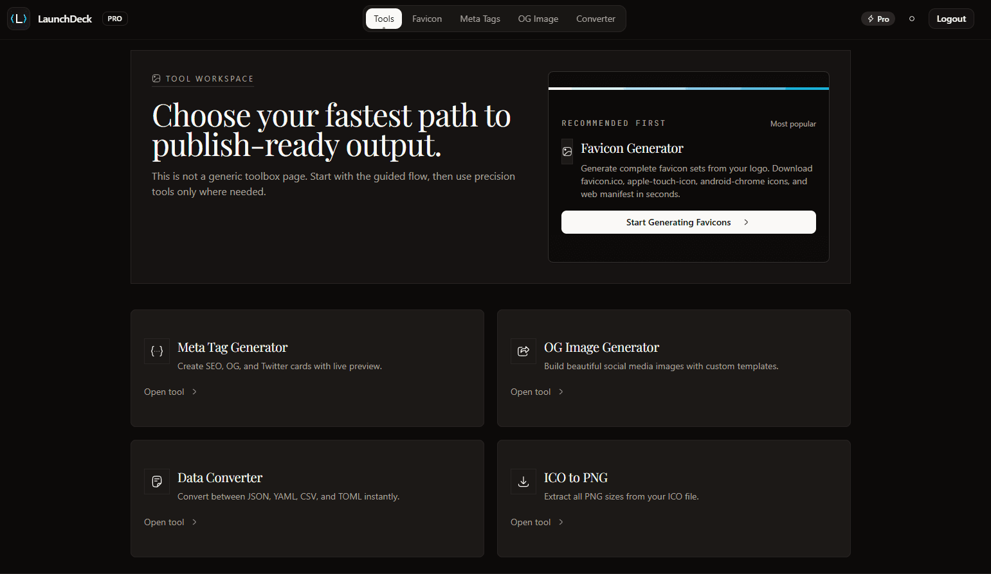The height and width of the screenshot is (574, 991).
Task: Switch to the Favicon tab
Action: (x=427, y=19)
